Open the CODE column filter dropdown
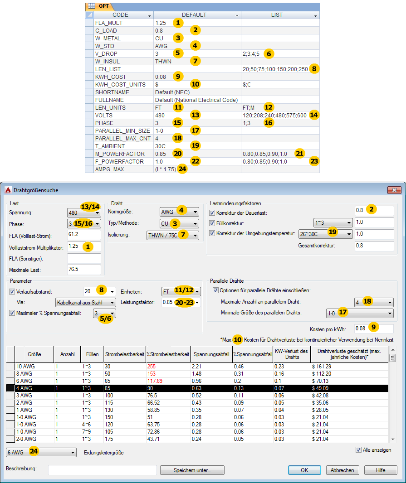Viewport: 406px width, 483px height. click(x=150, y=15)
